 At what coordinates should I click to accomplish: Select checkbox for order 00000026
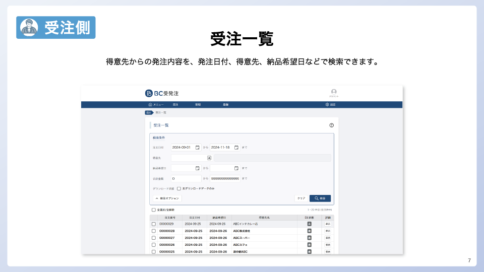(x=154, y=245)
